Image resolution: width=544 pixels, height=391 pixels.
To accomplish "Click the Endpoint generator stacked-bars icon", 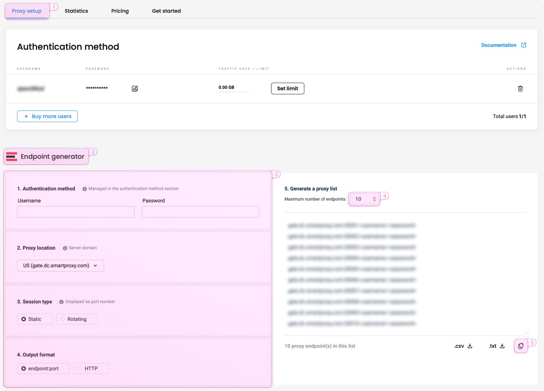I will coord(12,157).
